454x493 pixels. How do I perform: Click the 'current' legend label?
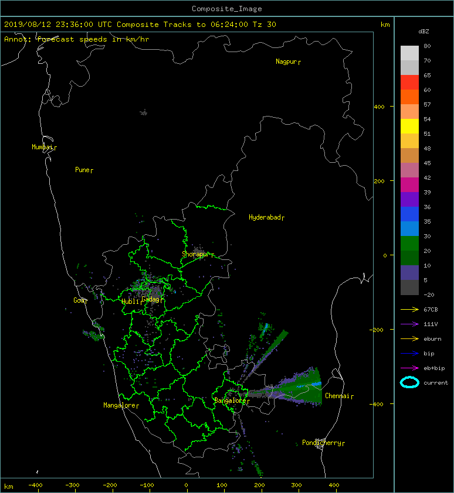pos(436,383)
